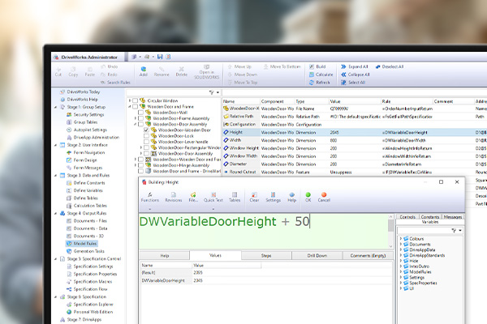
Task: Expand the DriveAppData folder node
Action: pyautogui.click(x=403, y=250)
